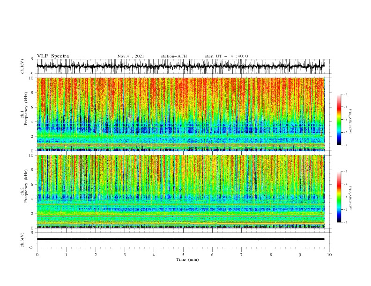The width and height of the screenshot is (371, 286).
Task: Click the time axis tick label '10'
Action: click(x=329, y=255)
